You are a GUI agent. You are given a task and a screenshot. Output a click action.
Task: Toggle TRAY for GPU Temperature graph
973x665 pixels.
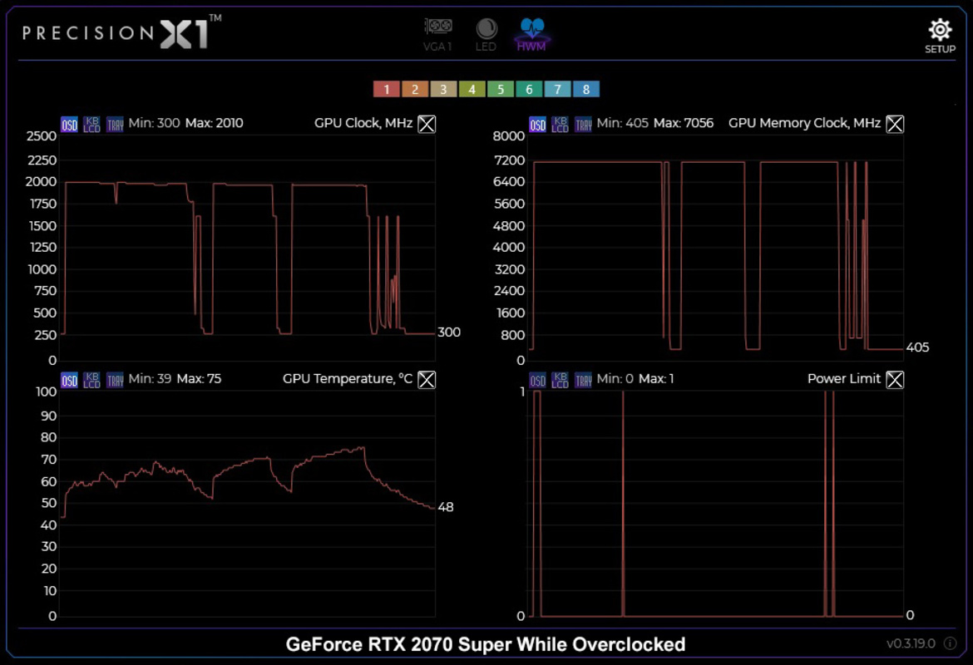(x=115, y=380)
